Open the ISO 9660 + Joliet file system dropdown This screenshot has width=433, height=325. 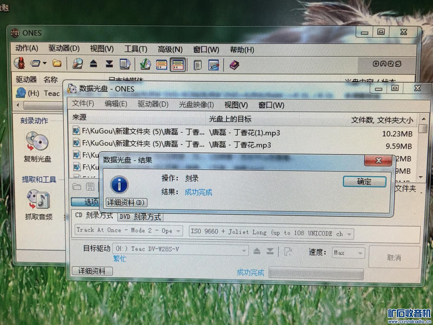click(x=271, y=233)
